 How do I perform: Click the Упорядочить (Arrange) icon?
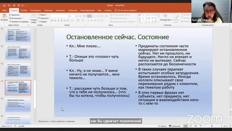[x=165, y=16]
